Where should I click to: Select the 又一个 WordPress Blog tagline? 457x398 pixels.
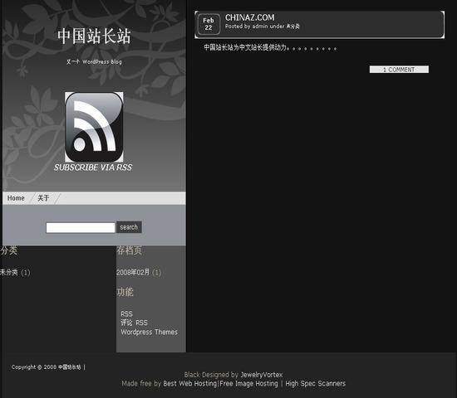pyautogui.click(x=94, y=61)
